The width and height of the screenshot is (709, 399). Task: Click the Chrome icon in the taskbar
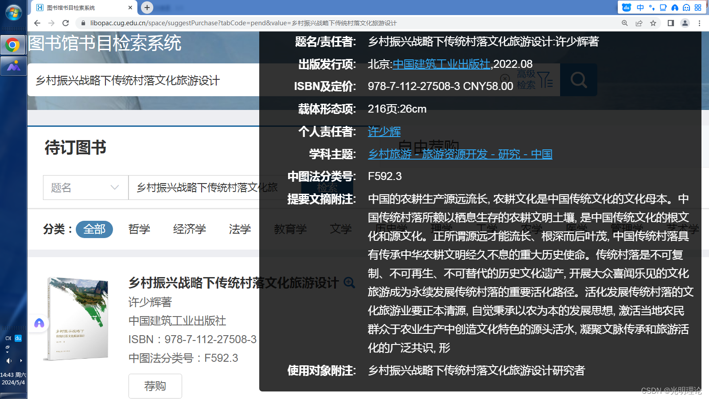point(13,45)
